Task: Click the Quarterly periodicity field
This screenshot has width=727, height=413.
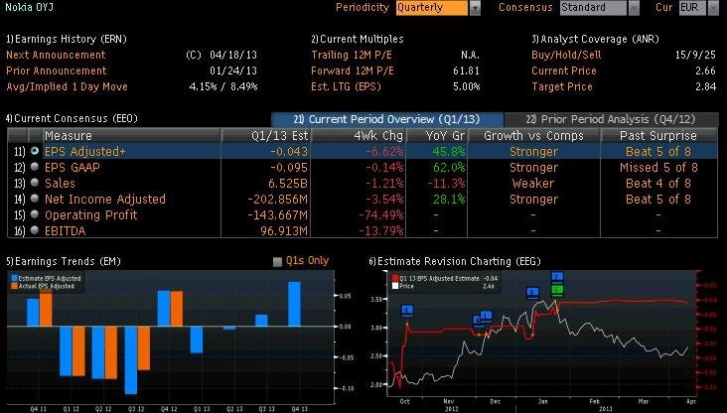Action: [x=432, y=8]
